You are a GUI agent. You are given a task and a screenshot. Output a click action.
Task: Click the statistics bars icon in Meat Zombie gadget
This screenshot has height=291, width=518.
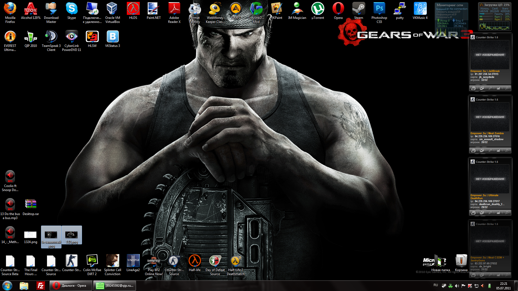(498, 151)
